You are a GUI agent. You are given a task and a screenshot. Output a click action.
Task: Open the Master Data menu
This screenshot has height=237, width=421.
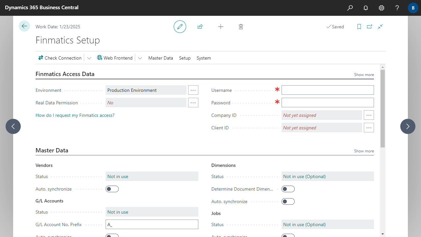pos(161,58)
